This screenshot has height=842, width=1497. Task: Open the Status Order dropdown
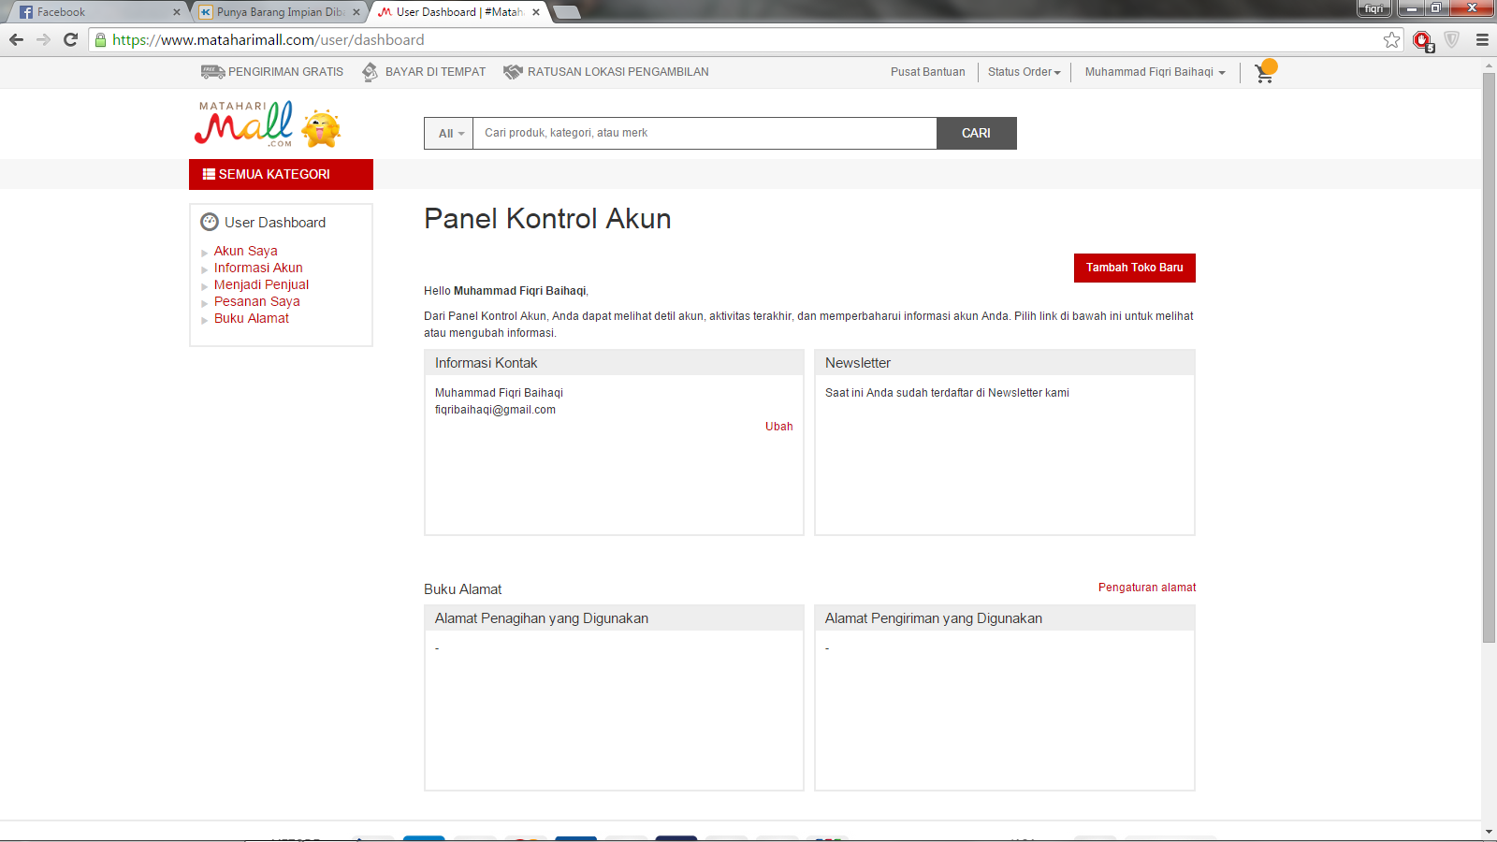(1024, 72)
